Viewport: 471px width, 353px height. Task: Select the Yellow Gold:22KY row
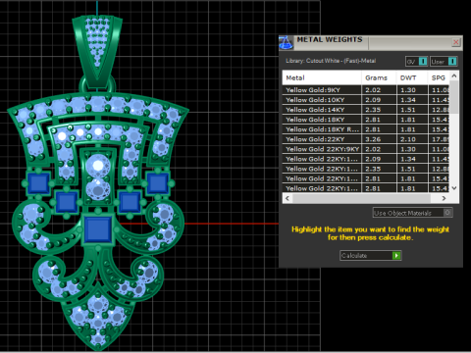[x=366, y=139]
